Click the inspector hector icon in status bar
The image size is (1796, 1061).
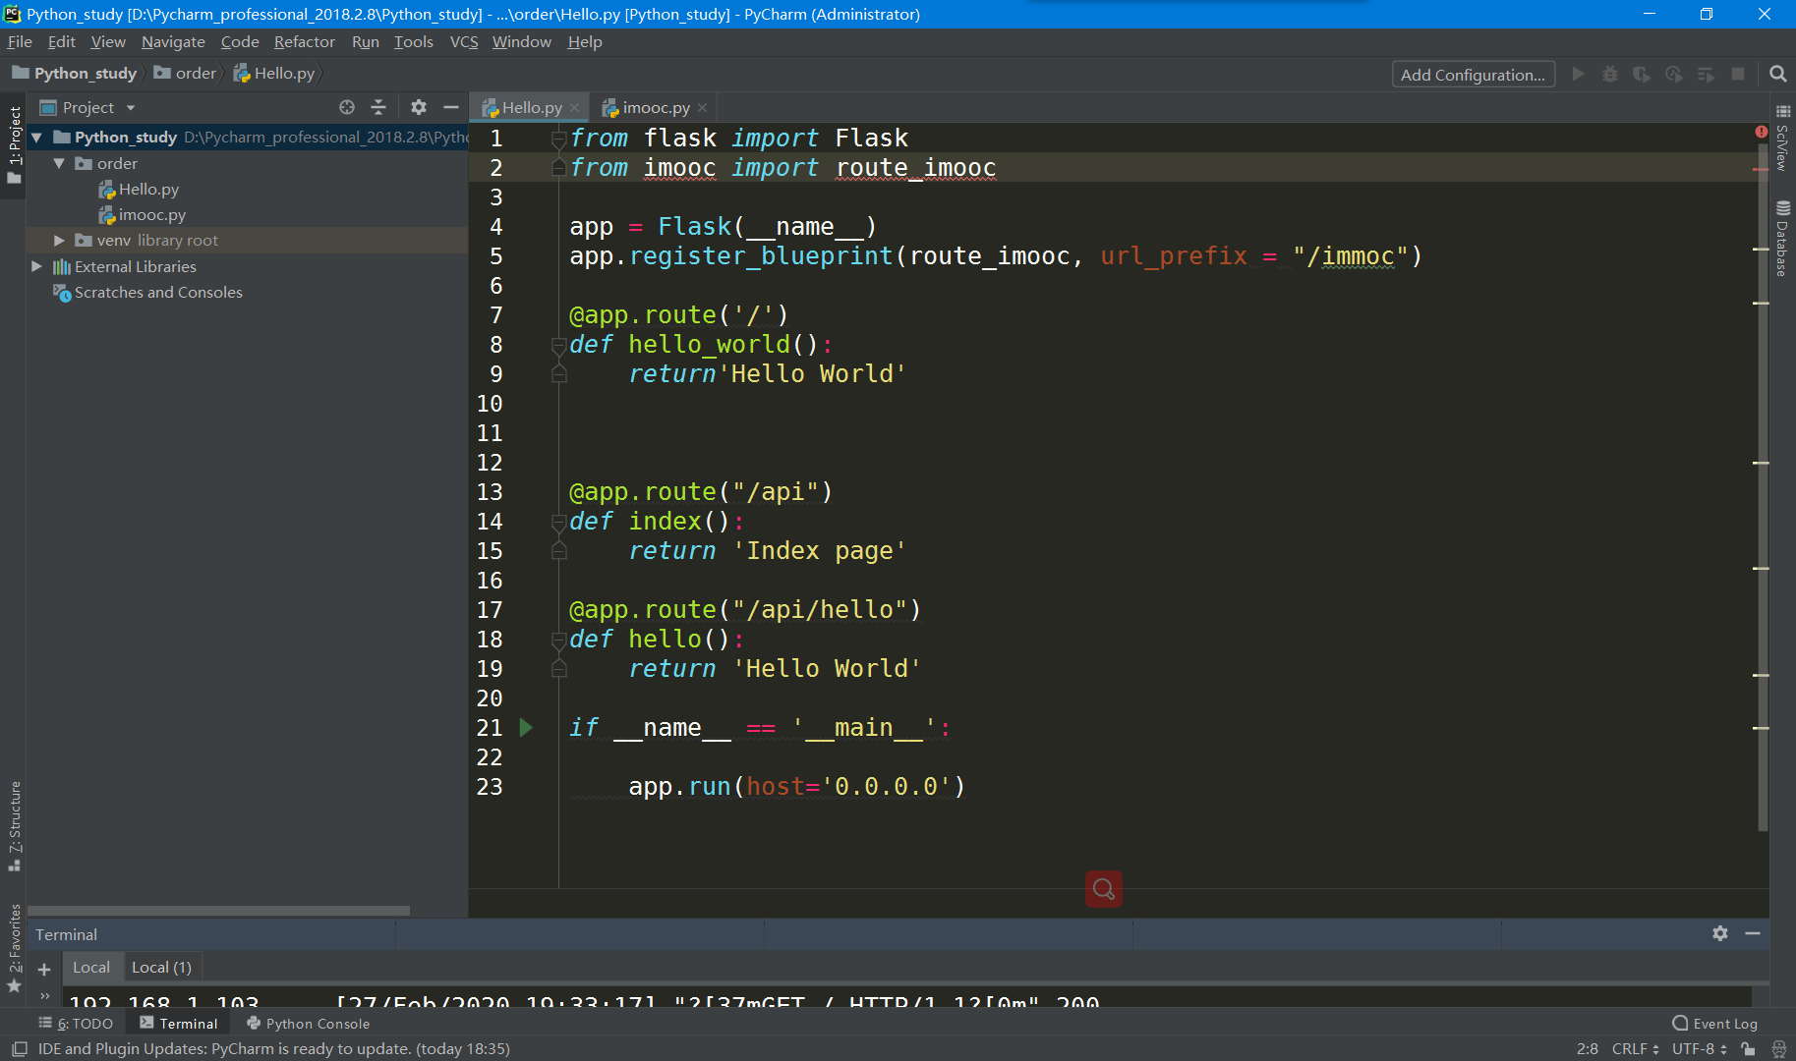[1778, 1049]
